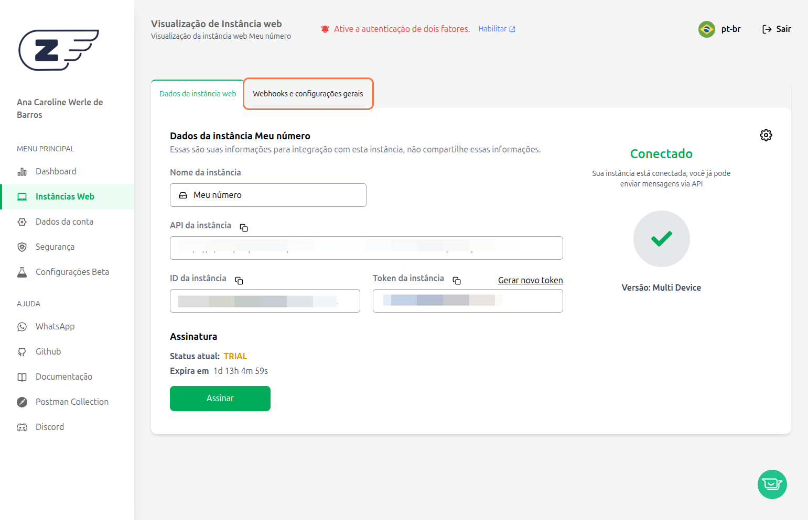Open the pt-br language selector
This screenshot has width=808, height=520.
[x=720, y=29]
